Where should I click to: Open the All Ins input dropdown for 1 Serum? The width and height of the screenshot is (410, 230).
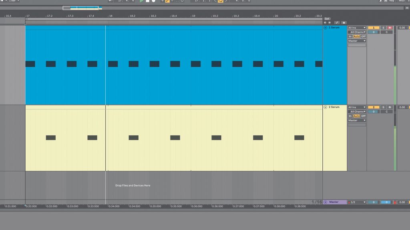coord(356,28)
